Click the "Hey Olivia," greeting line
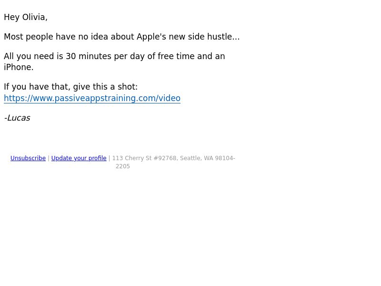 tap(26, 17)
